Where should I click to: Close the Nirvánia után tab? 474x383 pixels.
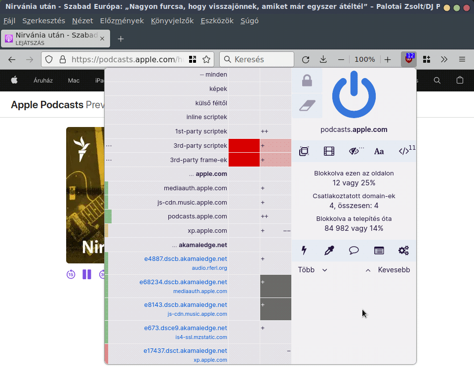(102, 39)
